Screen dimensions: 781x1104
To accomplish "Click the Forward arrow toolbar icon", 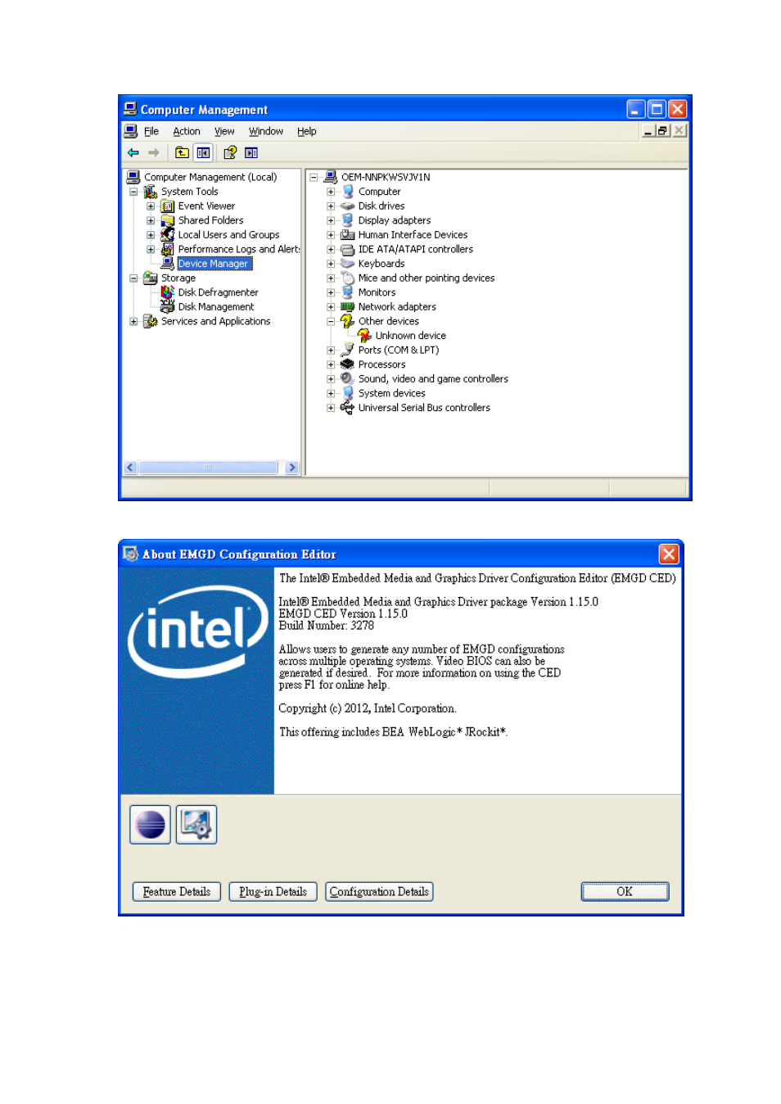I will pos(153,153).
